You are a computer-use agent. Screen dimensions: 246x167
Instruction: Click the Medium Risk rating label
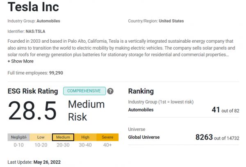pyautogui.click(x=86, y=110)
